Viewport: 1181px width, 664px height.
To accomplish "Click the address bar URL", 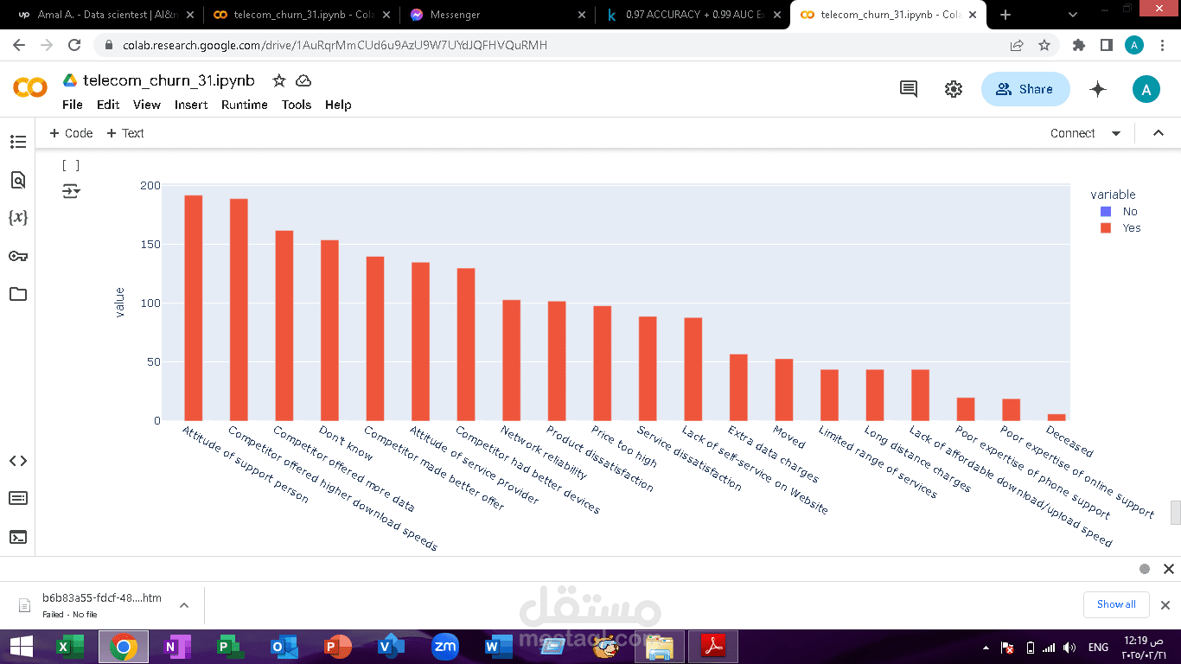I will (x=334, y=45).
